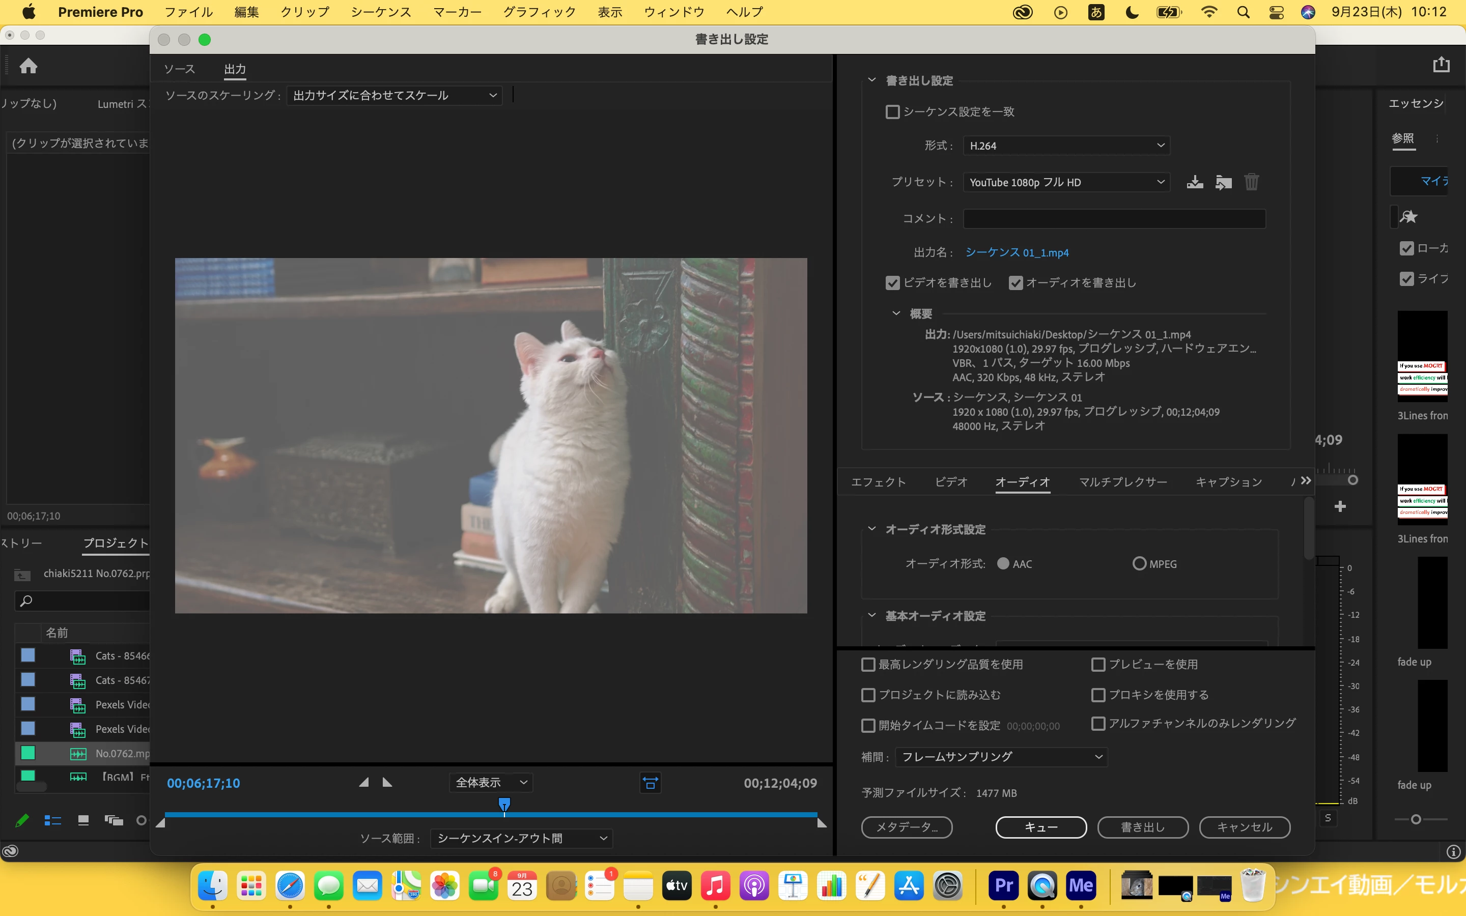Click the Queue button
Image resolution: width=1466 pixels, height=916 pixels.
(1041, 827)
